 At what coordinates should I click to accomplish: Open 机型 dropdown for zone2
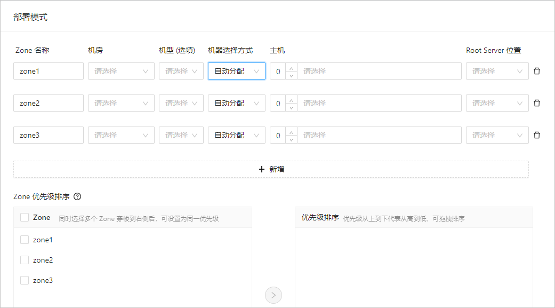coord(181,103)
